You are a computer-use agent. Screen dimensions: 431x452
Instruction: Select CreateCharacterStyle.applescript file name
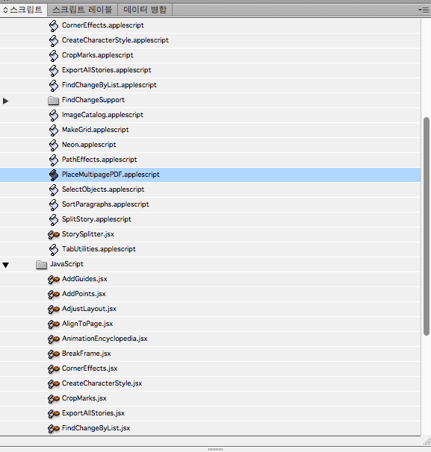(x=115, y=40)
